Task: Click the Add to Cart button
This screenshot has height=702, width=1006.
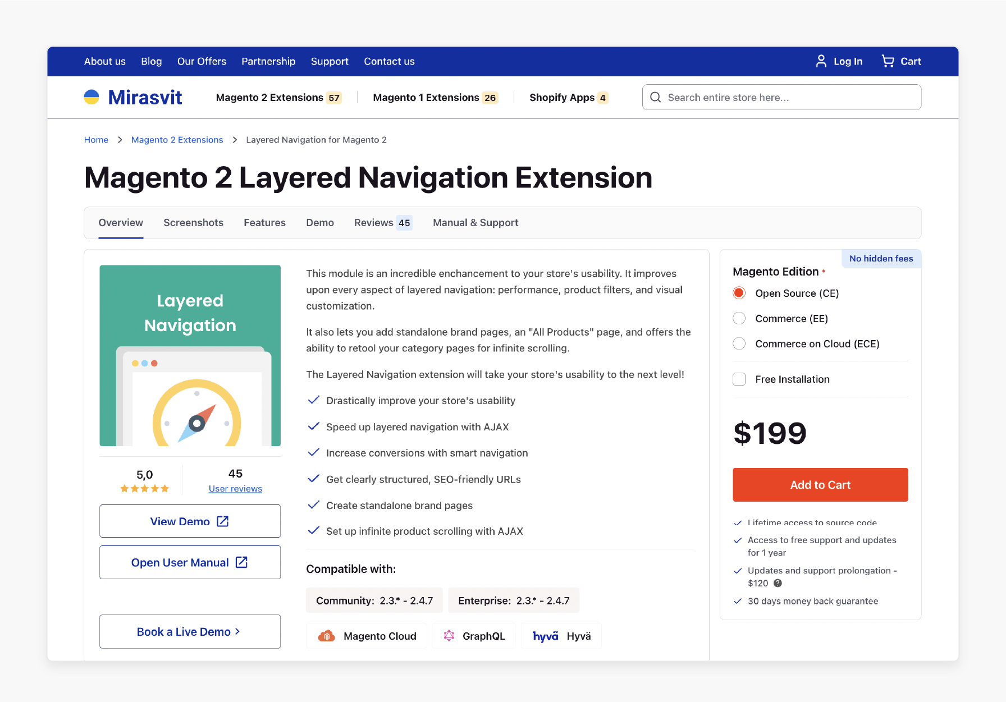Action: click(820, 485)
